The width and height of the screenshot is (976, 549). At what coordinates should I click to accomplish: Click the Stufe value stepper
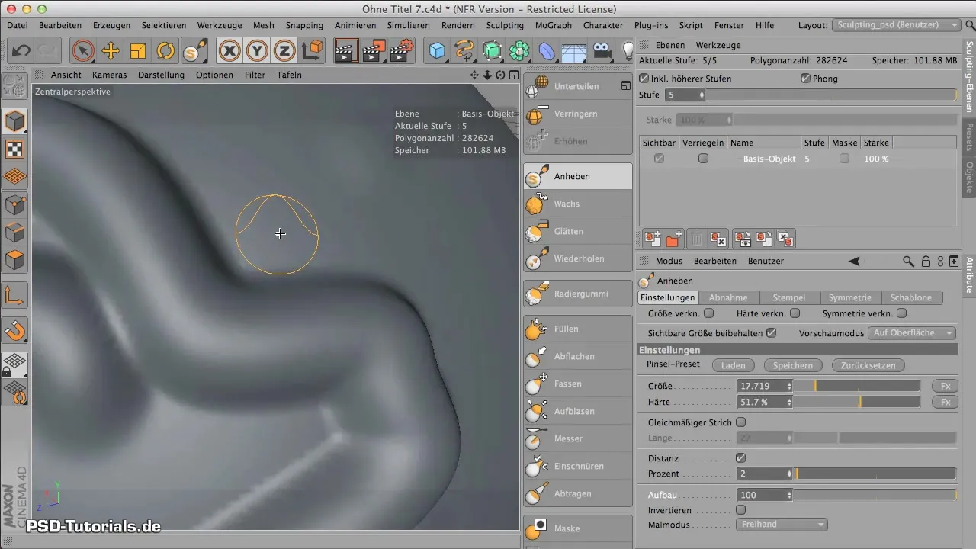701,95
